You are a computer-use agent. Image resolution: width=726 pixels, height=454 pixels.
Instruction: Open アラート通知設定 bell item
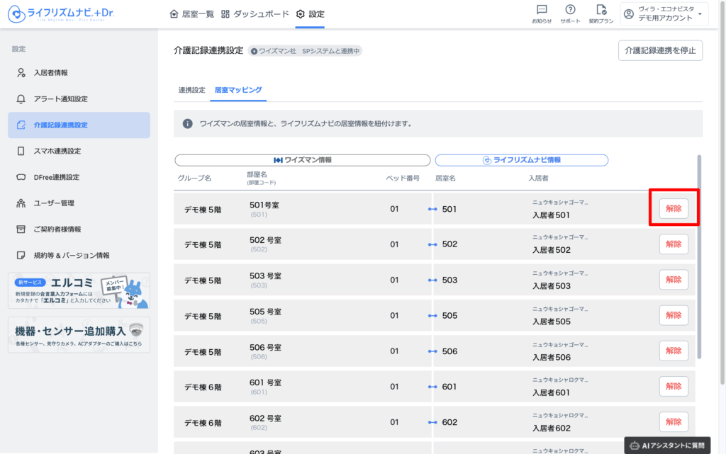point(61,99)
